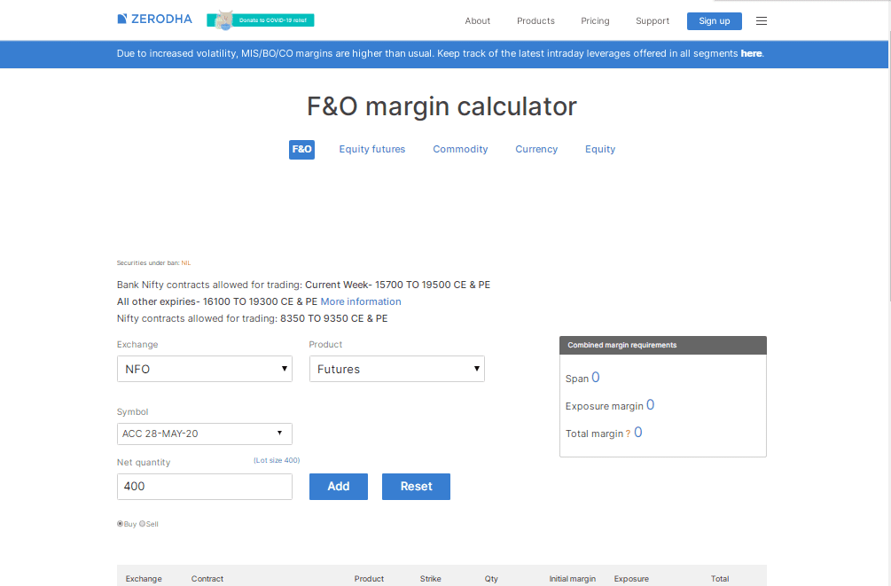891x586 pixels.
Task: Click the 'Securities under ban: NIL' text
Action: pyautogui.click(x=153, y=263)
